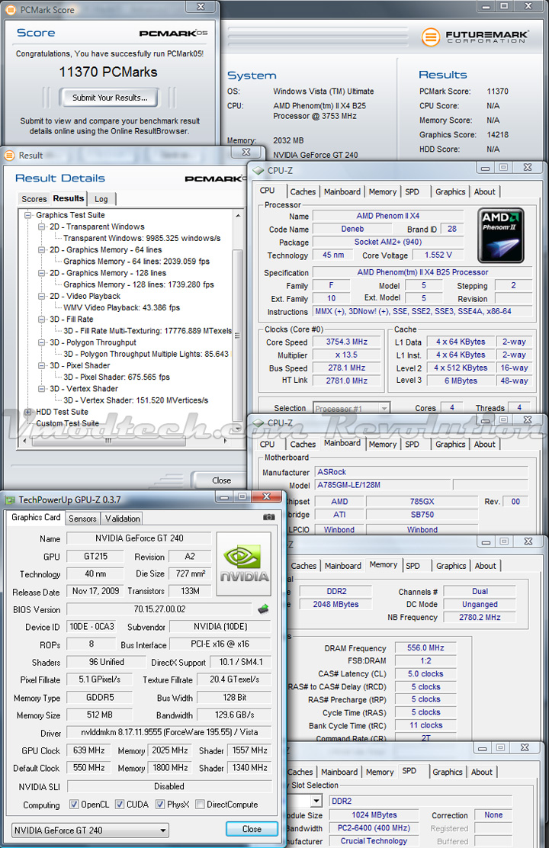
Task: Select the Graphics tab in the CPU-Z CPU window
Action: (451, 192)
